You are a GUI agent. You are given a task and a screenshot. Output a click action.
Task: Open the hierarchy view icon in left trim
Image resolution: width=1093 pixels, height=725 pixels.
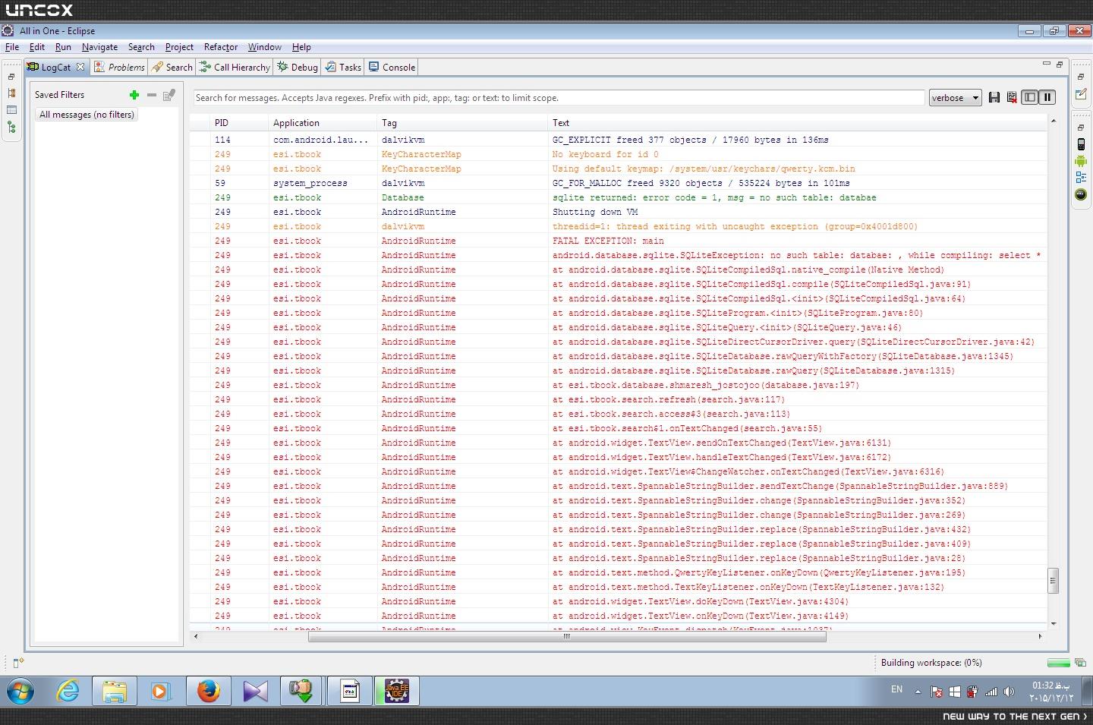tap(11, 93)
